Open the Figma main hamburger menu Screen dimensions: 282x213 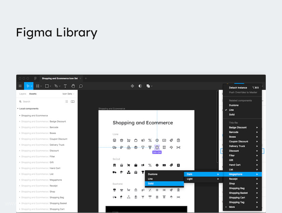point(20,86)
